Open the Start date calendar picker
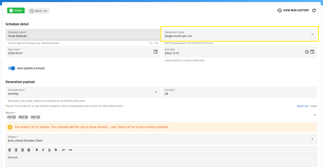Image resolution: width=323 pixels, height=168 pixels. [x=156, y=52]
